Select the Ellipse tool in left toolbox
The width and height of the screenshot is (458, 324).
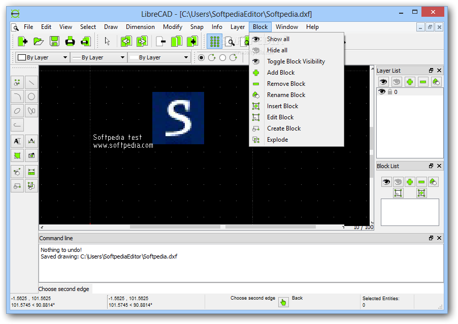(x=17, y=111)
